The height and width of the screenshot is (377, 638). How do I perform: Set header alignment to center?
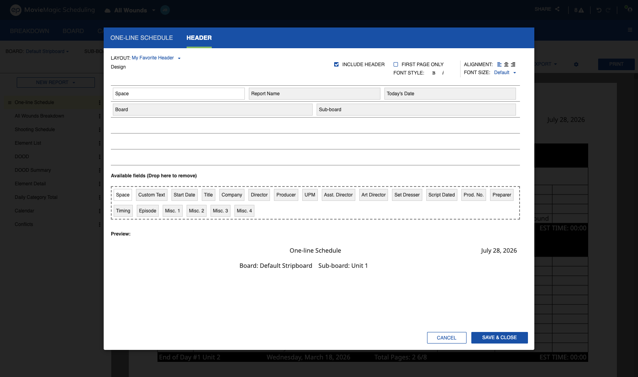506,64
